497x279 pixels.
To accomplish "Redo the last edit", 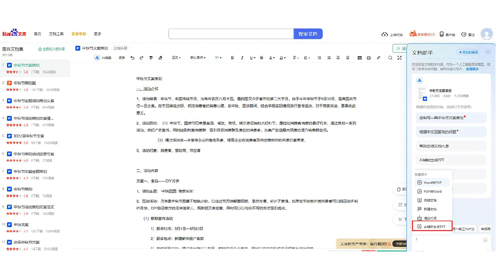I will point(141,57).
